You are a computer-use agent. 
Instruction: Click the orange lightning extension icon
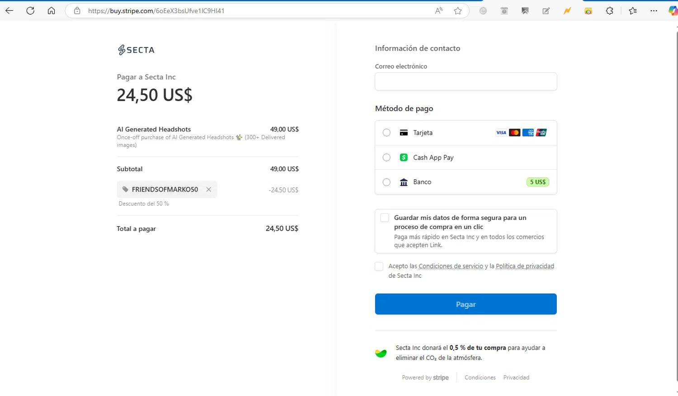pos(567,11)
